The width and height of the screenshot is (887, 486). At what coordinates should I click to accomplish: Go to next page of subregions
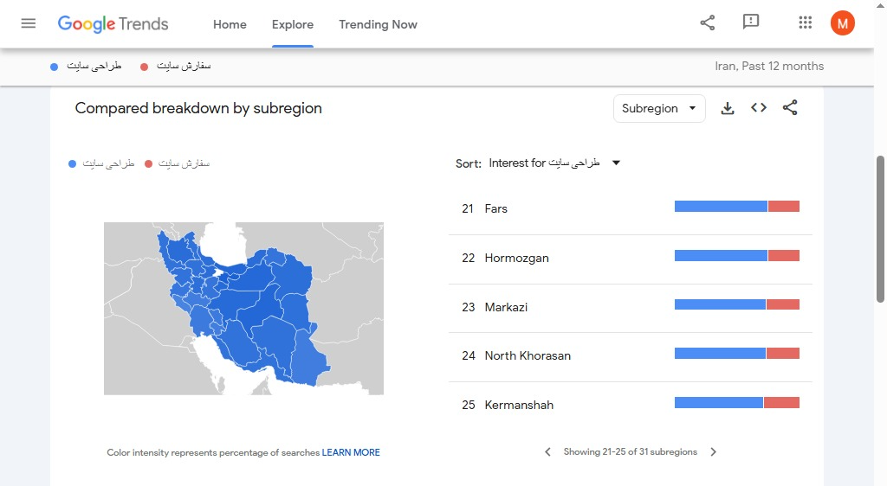click(714, 451)
